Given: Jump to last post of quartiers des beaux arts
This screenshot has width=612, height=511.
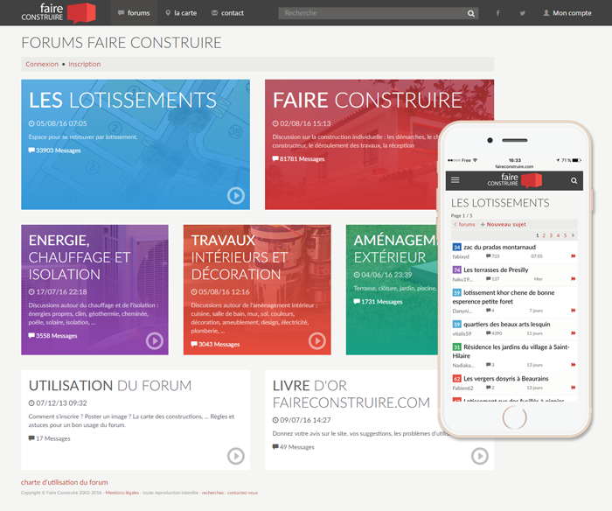Looking at the screenshot, I should coord(574,332).
